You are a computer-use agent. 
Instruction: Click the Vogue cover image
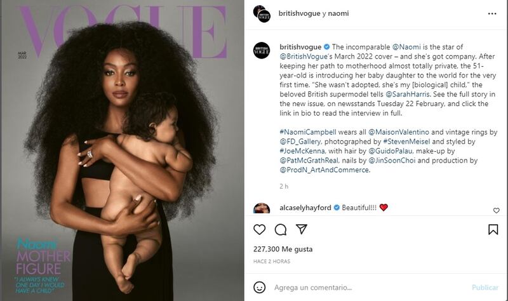(x=123, y=150)
